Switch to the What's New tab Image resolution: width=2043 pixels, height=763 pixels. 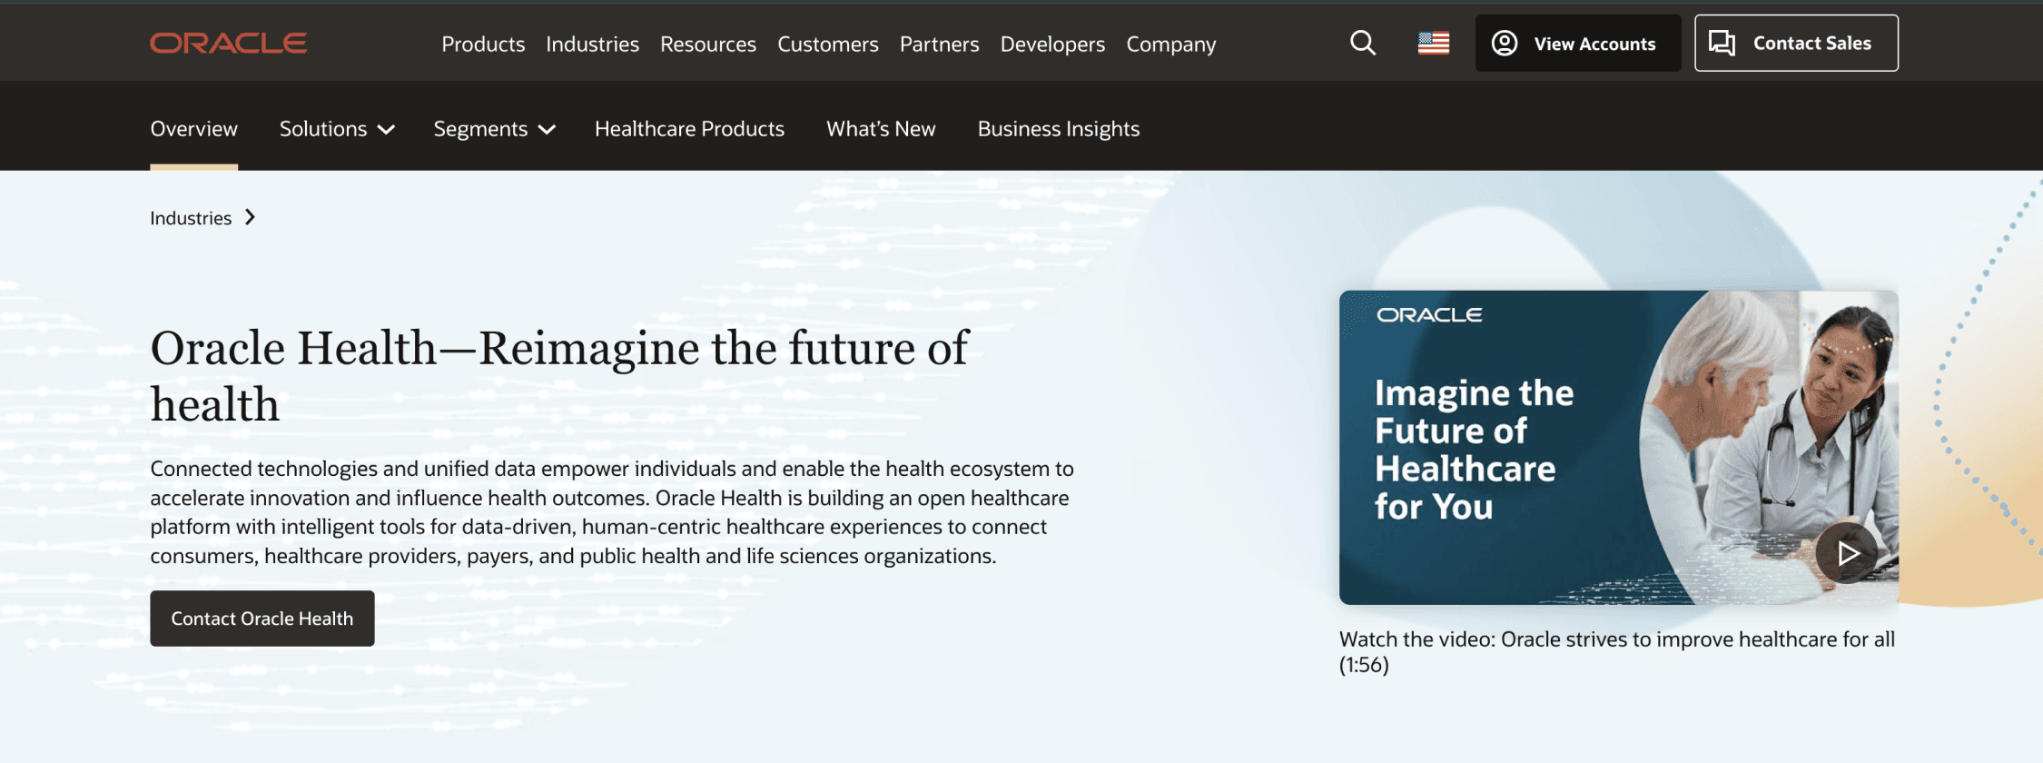click(881, 129)
